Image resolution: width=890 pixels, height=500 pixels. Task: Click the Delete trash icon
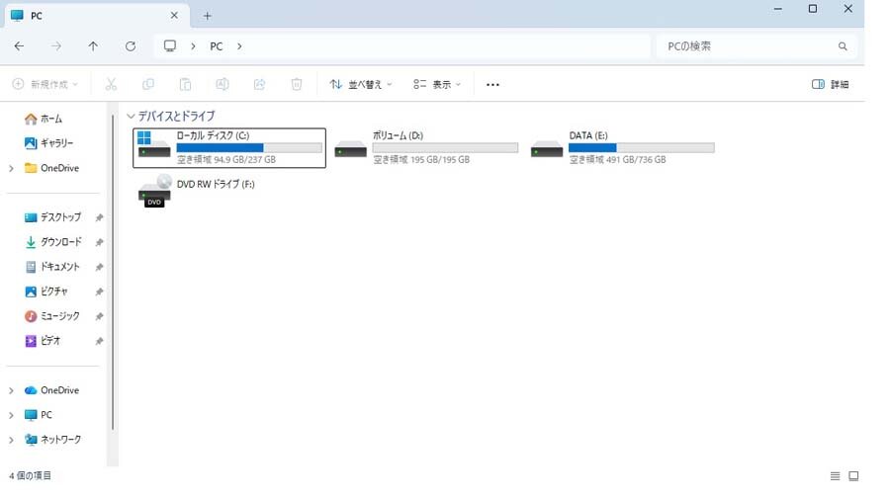pos(297,84)
